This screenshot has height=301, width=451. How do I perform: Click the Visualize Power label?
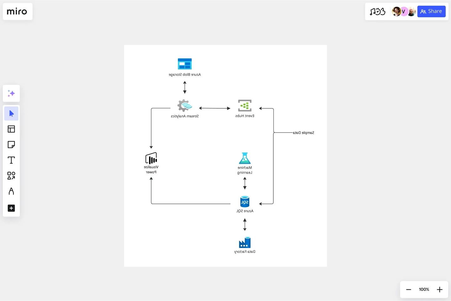click(151, 169)
